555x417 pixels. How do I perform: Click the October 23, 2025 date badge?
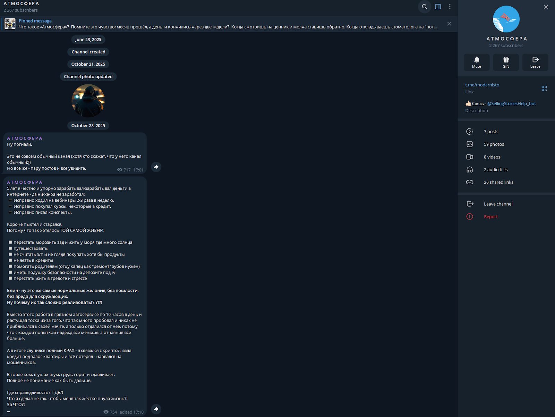click(88, 126)
